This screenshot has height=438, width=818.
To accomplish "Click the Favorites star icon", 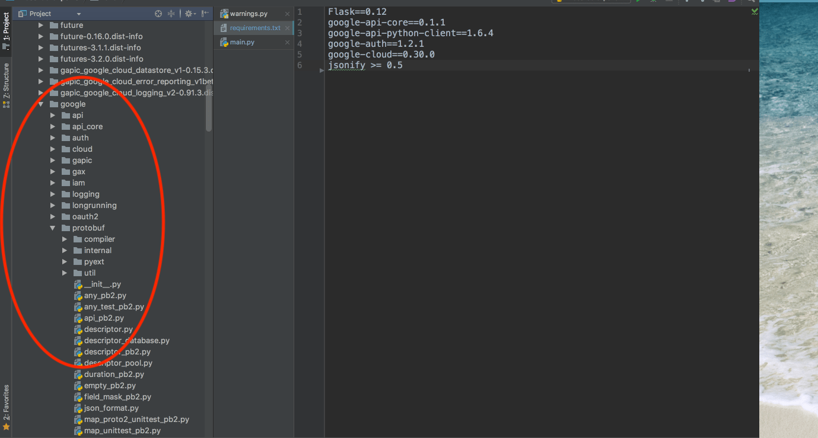I will (x=6, y=427).
